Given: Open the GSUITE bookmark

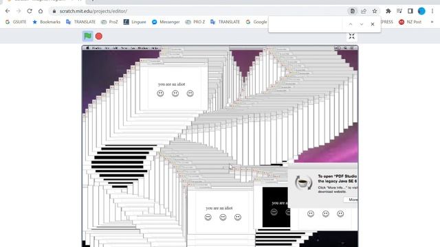Looking at the screenshot, I should click(16, 22).
